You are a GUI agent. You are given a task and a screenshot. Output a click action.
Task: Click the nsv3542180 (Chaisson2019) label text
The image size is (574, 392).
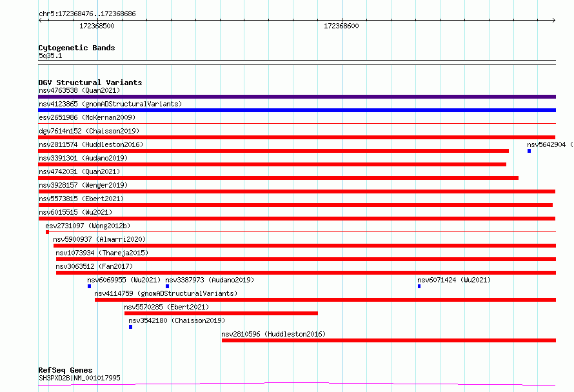click(x=177, y=320)
